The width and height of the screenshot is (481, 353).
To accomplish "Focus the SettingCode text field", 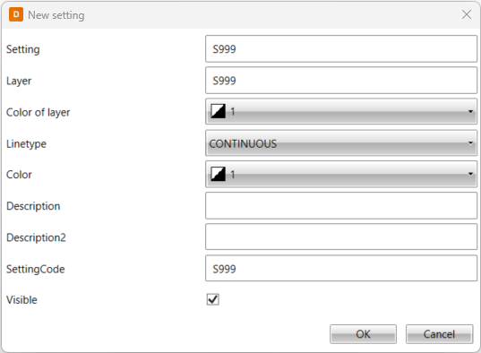I will click(x=341, y=269).
